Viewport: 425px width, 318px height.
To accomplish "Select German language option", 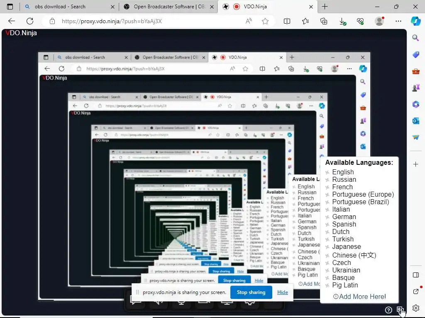I will [344, 217].
